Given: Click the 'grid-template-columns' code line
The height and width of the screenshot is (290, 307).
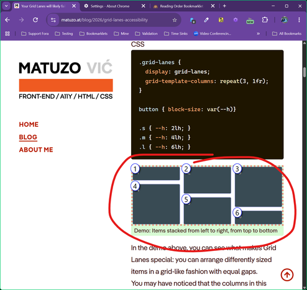Looking at the screenshot, I should pyautogui.click(x=206, y=81).
